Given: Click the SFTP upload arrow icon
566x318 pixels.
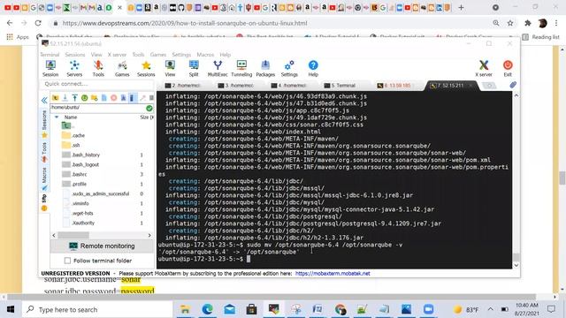Looking at the screenshot, I should coord(74,98).
